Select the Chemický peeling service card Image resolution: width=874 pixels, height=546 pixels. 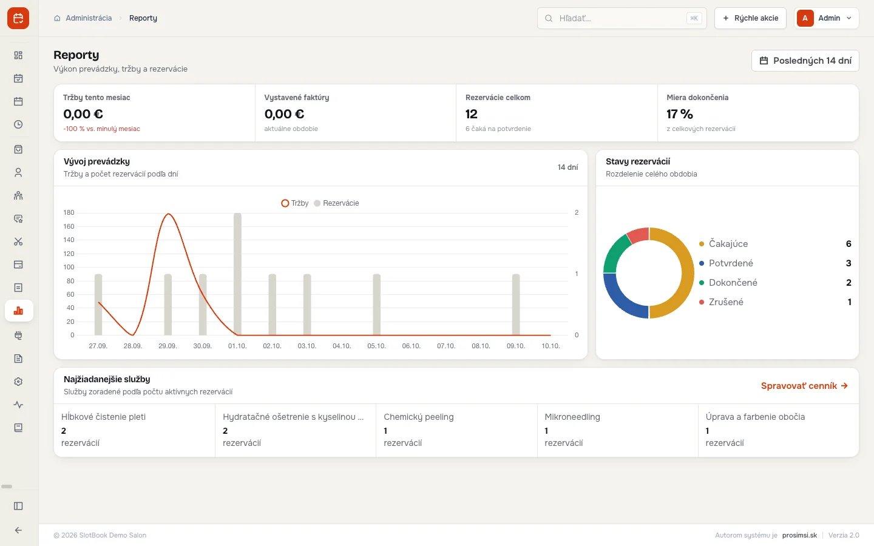tap(456, 430)
